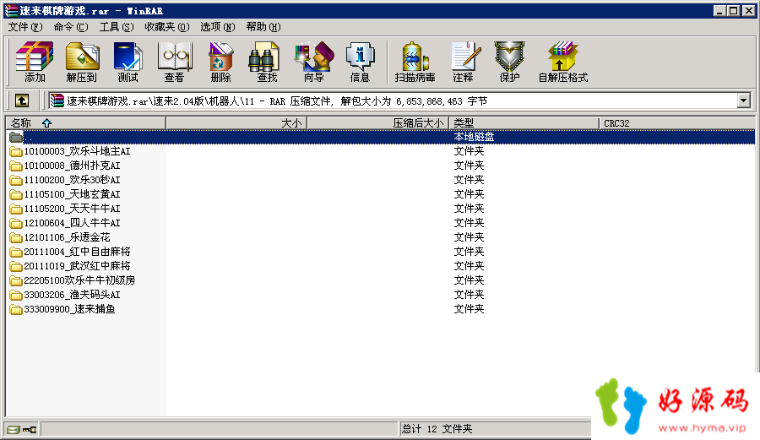Viewport: 760px width, 440px height.
Task: Sort by 大小 column header
Action: coord(236,123)
